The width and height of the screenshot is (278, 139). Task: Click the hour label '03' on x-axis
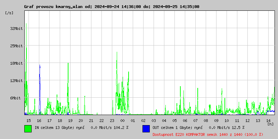pos(154,121)
